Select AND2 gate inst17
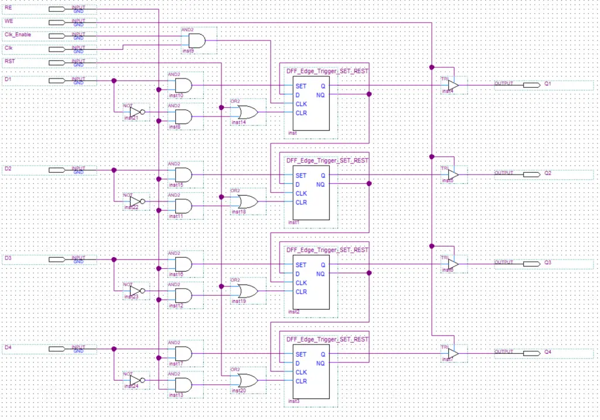 [183, 354]
